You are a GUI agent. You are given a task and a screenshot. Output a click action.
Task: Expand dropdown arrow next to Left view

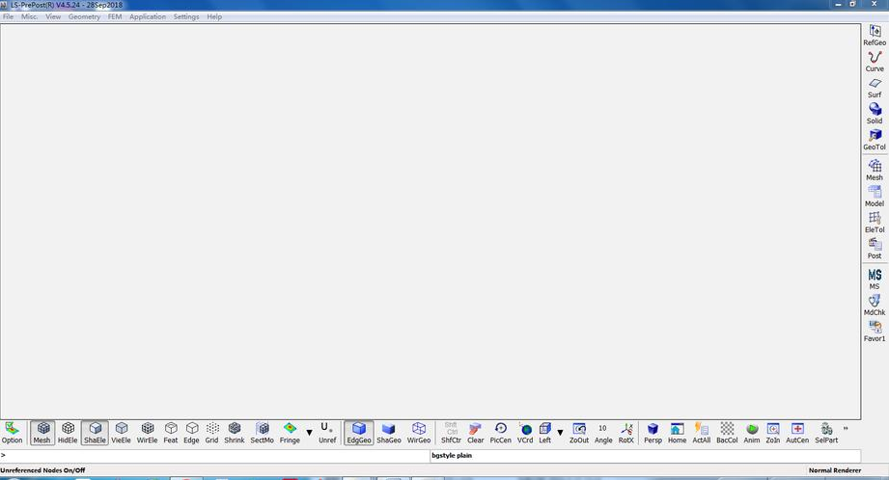click(560, 433)
